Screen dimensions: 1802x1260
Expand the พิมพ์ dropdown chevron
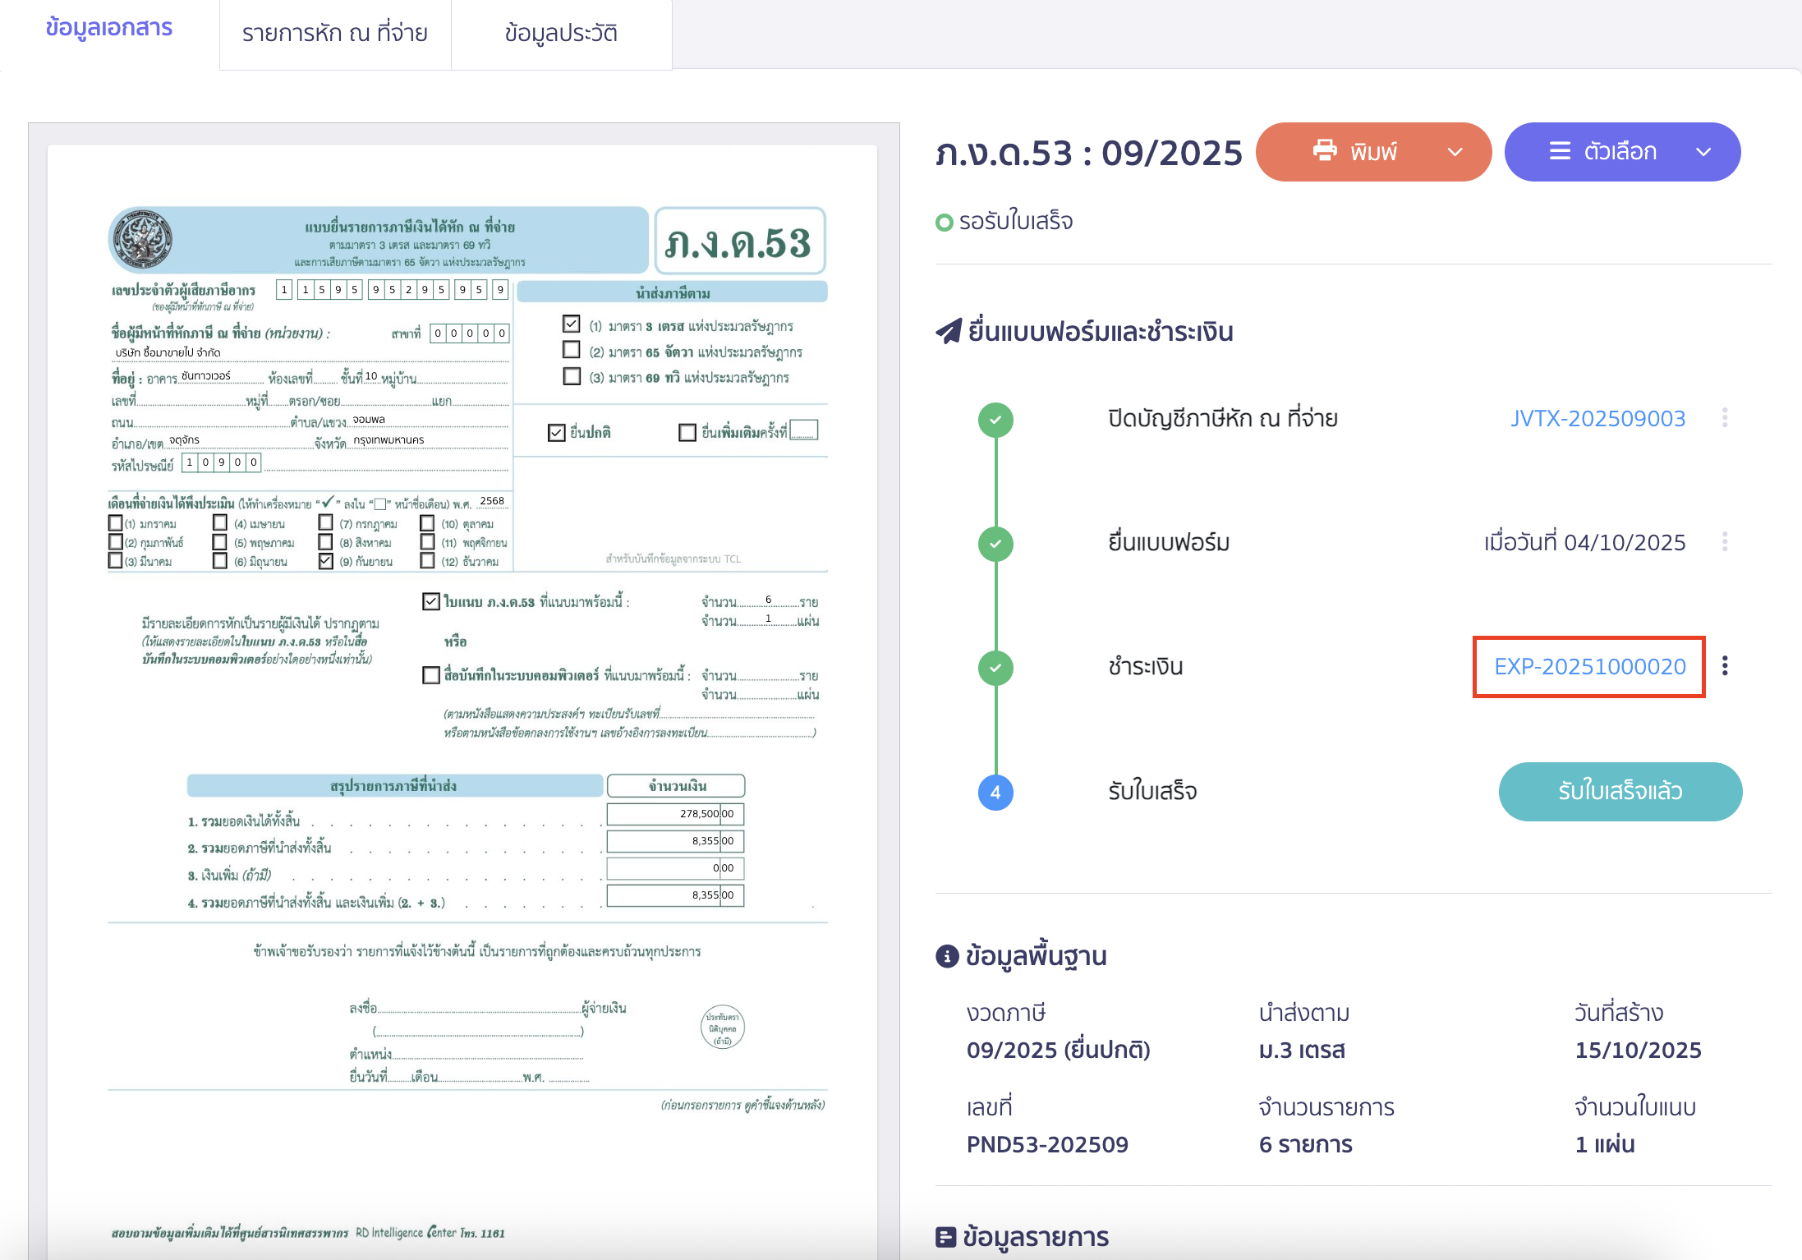pos(1455,151)
